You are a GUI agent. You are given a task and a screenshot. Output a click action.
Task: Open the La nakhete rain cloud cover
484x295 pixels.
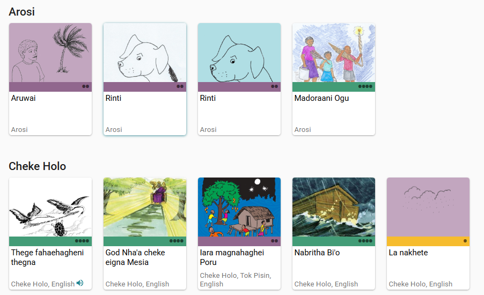point(428,207)
